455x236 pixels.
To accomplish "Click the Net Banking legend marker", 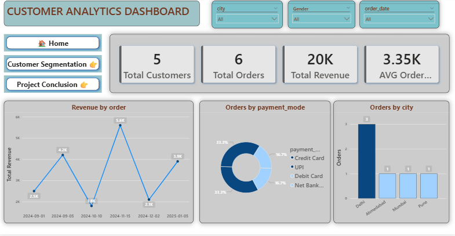I will (292, 186).
